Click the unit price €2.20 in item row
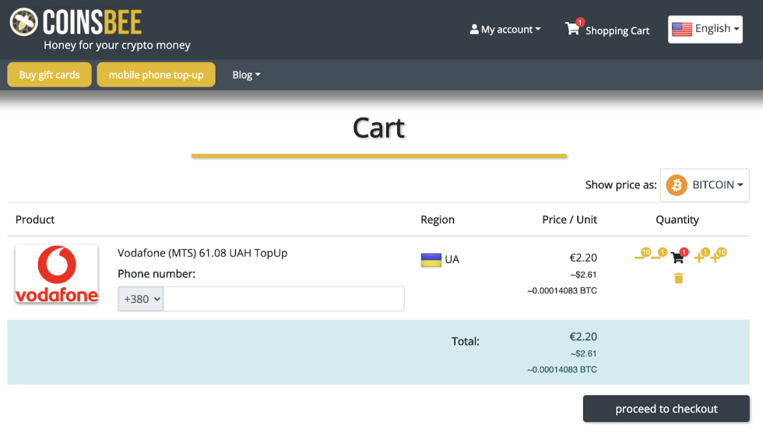Screen dimensions: 763x432 click(x=583, y=258)
